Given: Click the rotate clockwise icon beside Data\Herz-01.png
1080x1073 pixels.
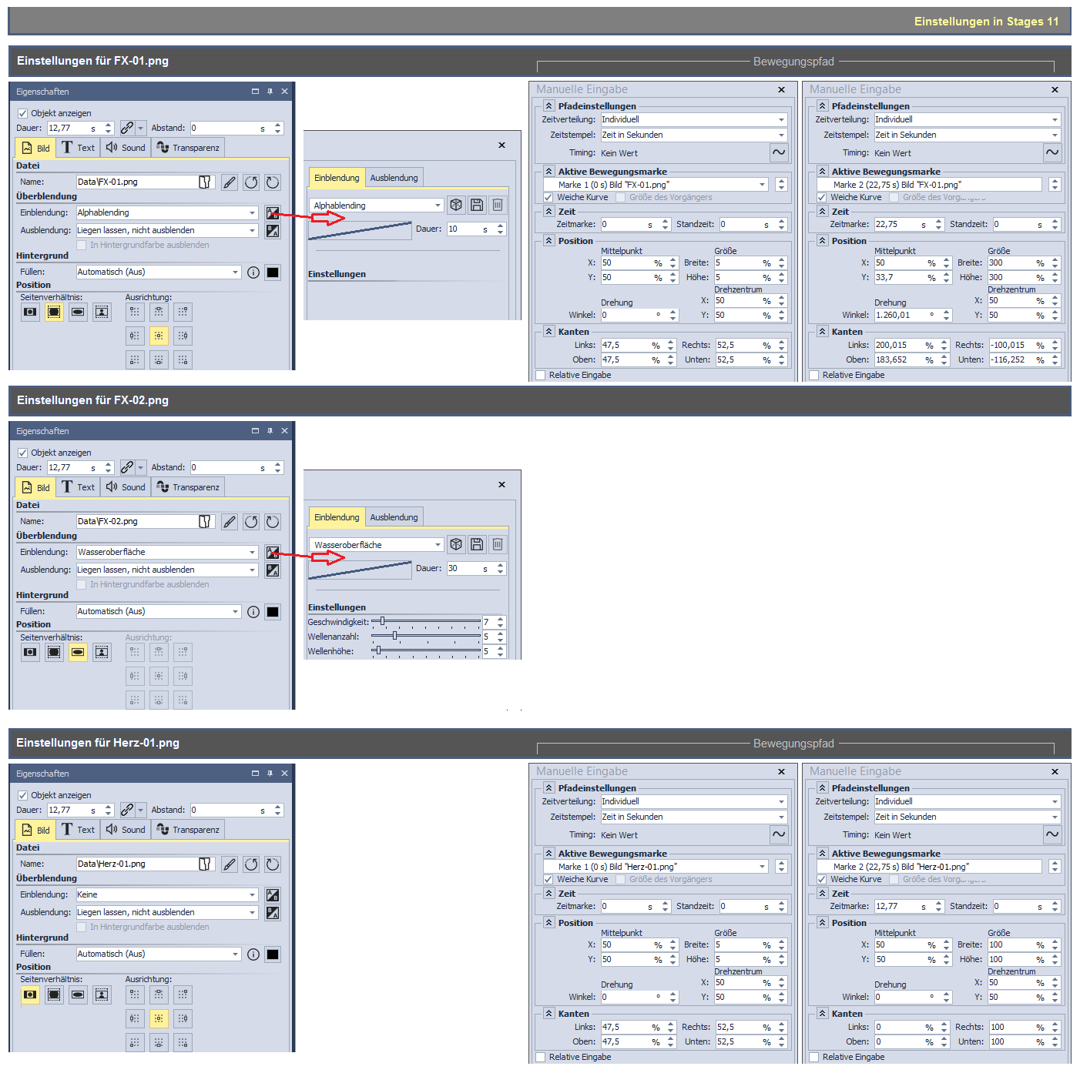Looking at the screenshot, I should [273, 864].
